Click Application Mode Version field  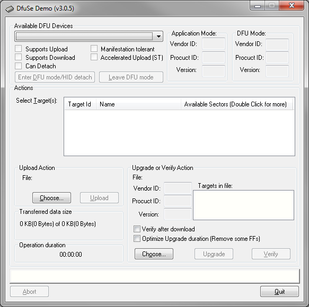tap(214, 71)
